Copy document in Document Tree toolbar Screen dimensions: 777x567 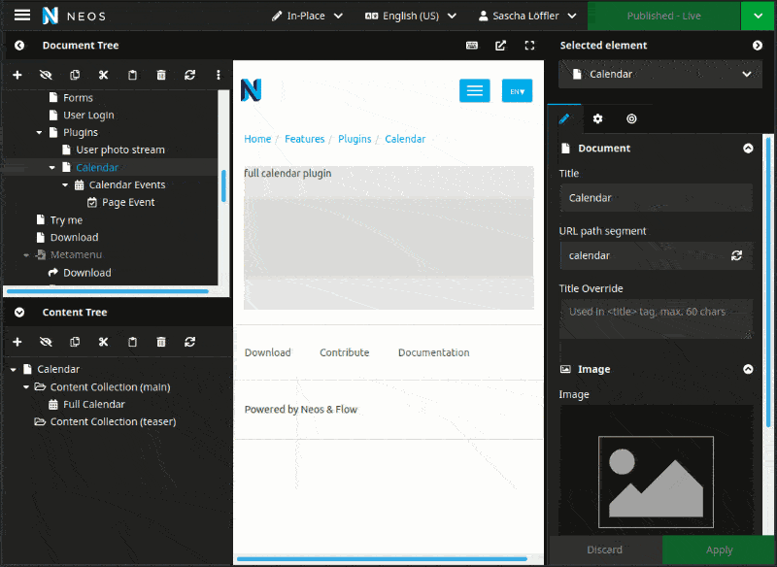click(x=75, y=75)
